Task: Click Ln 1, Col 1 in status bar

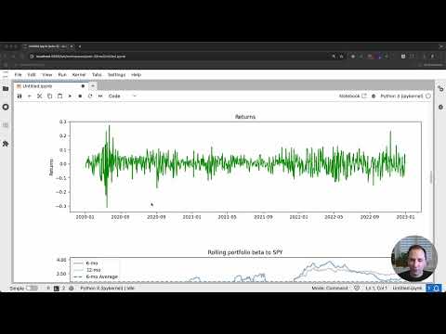Action: (x=376, y=289)
